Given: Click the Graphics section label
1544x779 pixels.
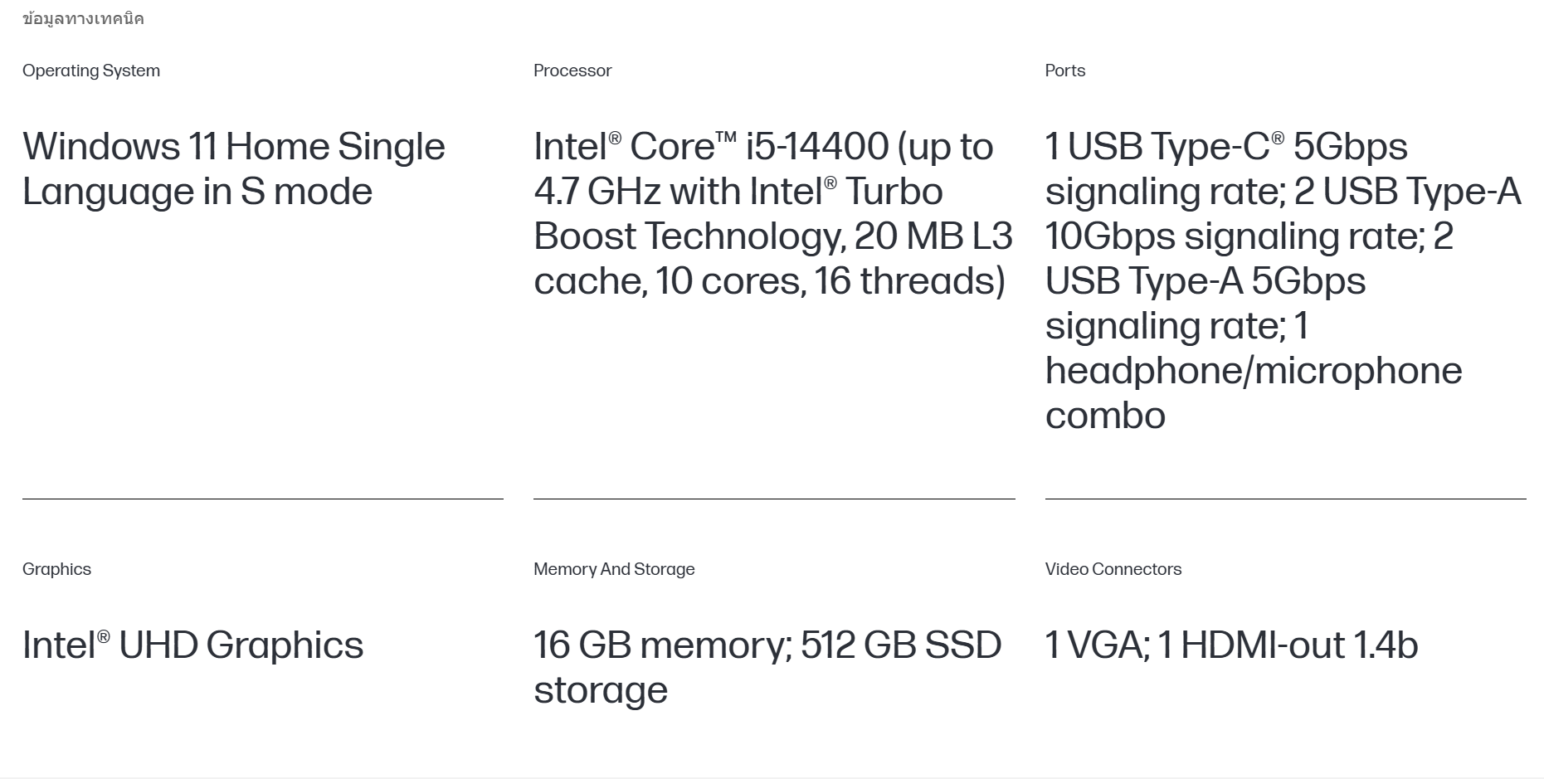Looking at the screenshot, I should (x=56, y=569).
